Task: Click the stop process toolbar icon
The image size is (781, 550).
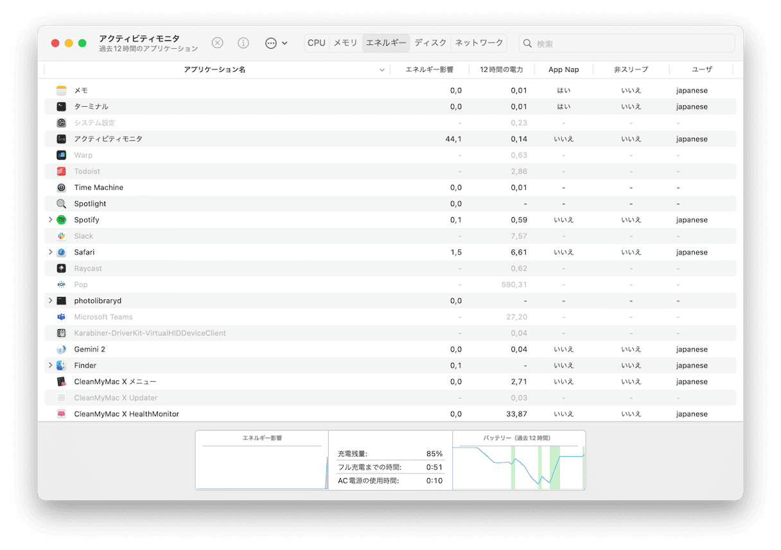Action: tap(218, 43)
